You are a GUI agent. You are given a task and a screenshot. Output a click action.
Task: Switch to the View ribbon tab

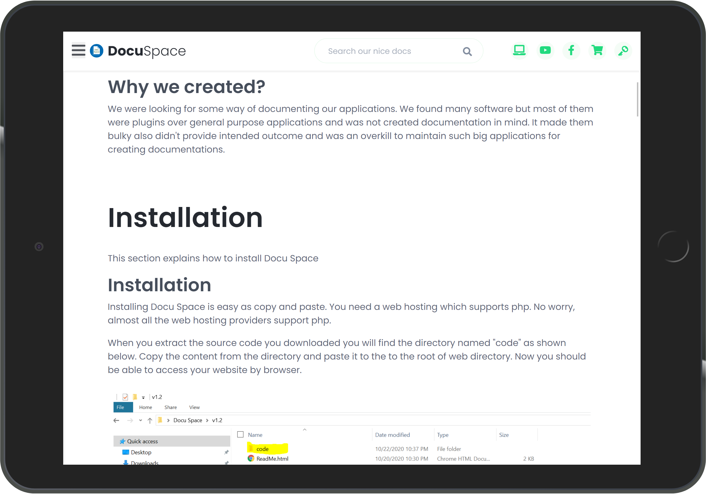tap(194, 407)
